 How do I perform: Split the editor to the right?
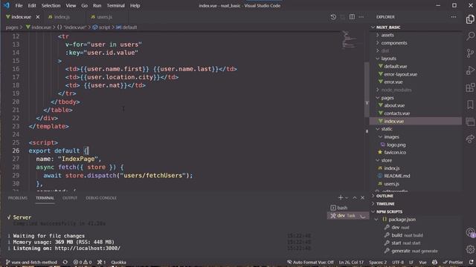click(x=352, y=17)
